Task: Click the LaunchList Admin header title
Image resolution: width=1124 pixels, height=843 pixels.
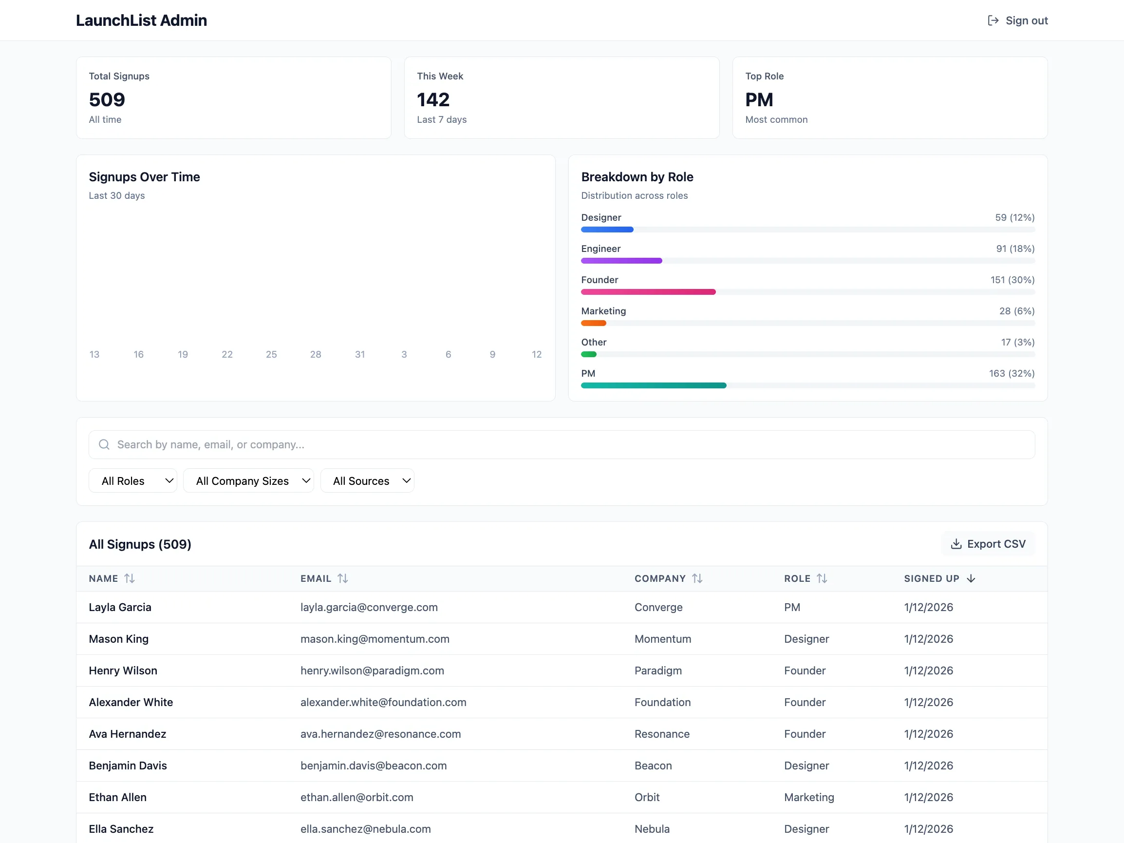Action: point(141,20)
